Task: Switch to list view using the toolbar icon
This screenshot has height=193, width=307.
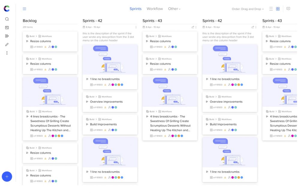Action: (x=271, y=9)
